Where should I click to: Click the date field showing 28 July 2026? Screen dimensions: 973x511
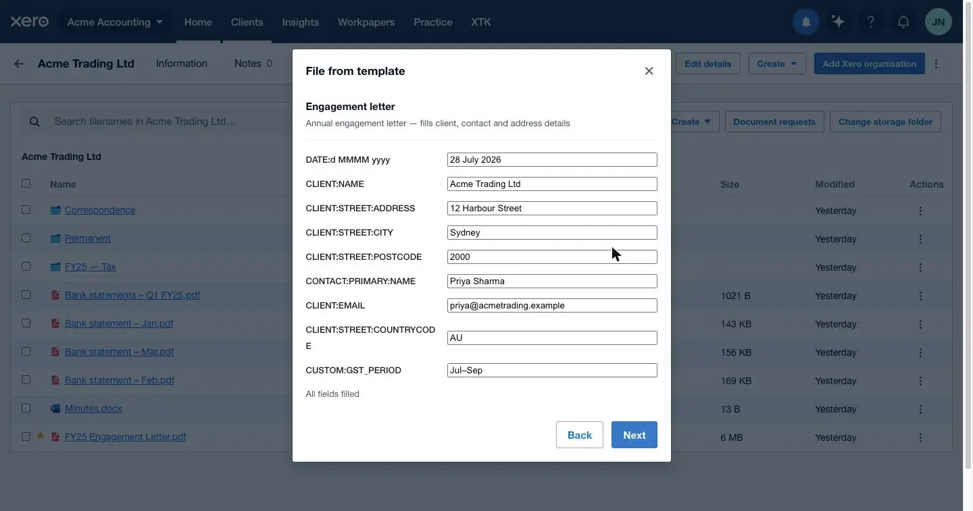[x=552, y=159]
